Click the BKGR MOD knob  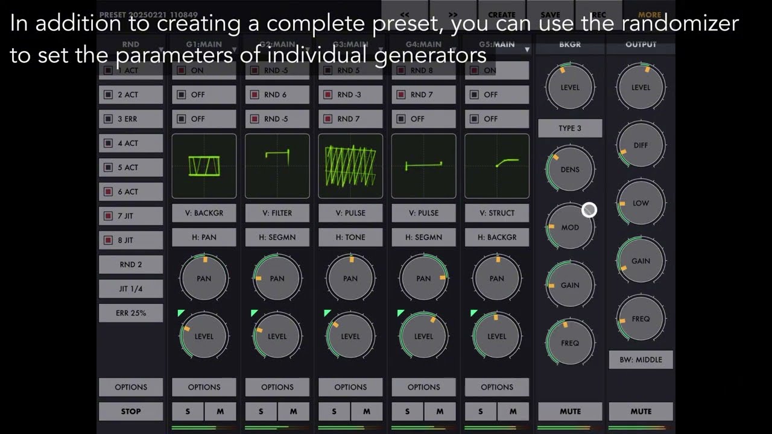[570, 227]
